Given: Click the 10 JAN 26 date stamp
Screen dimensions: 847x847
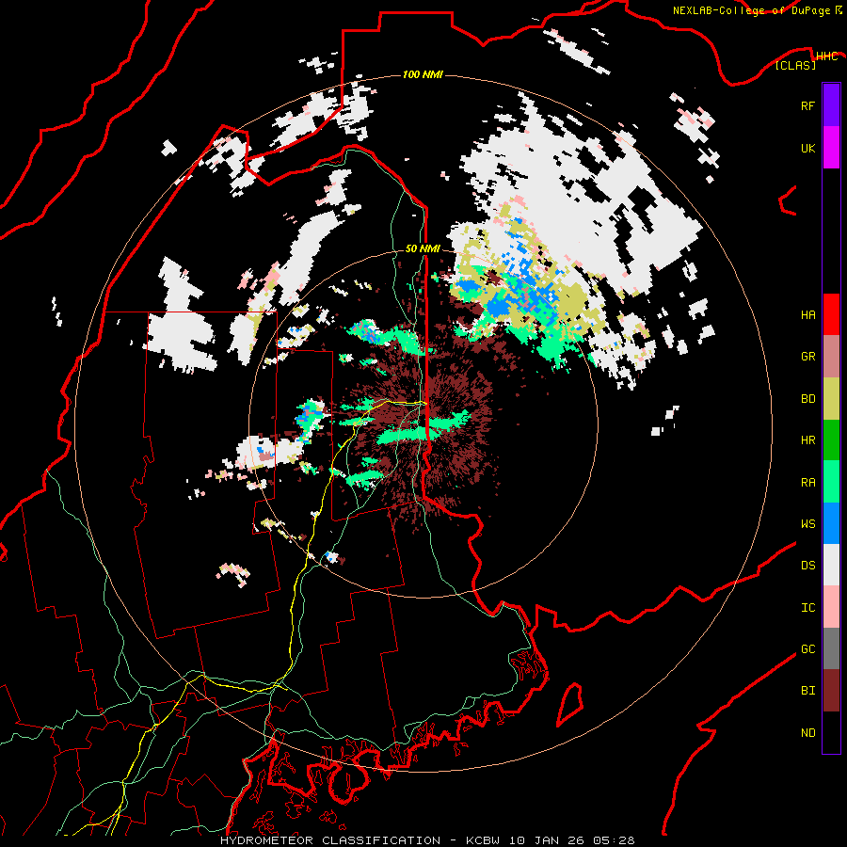Looking at the screenshot, I should pyautogui.click(x=549, y=840).
